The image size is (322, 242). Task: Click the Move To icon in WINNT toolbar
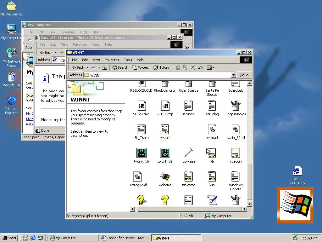[x=178, y=67]
